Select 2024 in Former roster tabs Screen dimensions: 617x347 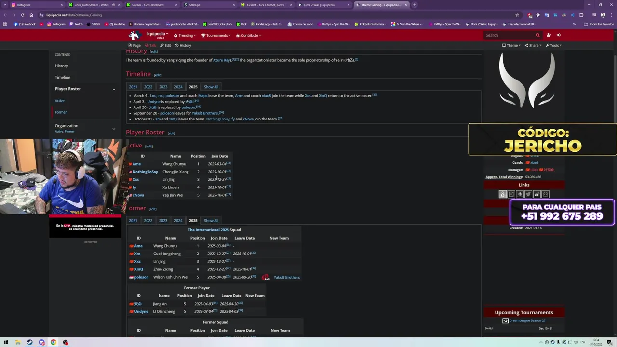click(178, 220)
